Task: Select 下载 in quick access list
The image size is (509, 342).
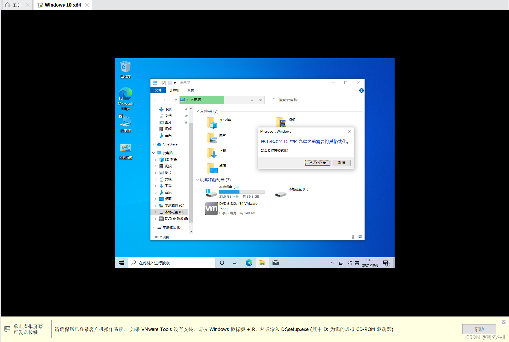Action: click(x=168, y=109)
